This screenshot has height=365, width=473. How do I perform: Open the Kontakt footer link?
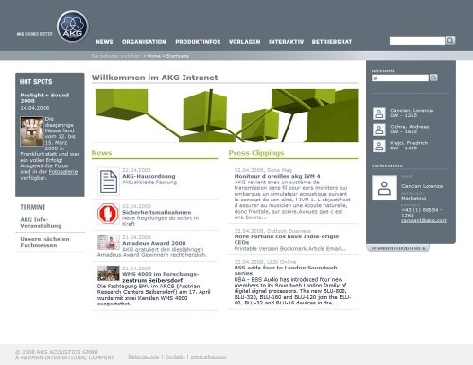175,356
